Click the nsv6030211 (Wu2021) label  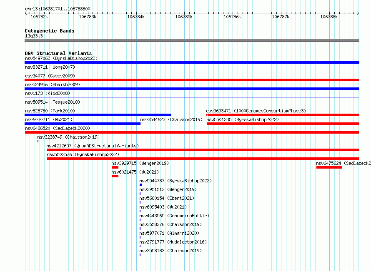click(x=49, y=119)
